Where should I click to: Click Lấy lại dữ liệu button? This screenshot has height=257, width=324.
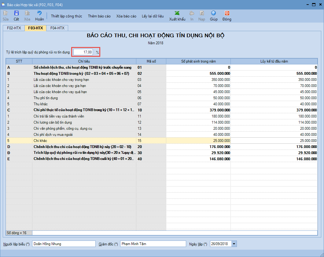(153, 16)
